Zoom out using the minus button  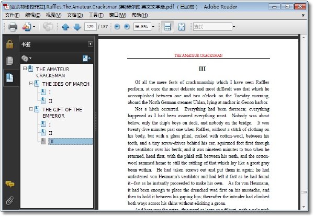click(x=117, y=27)
